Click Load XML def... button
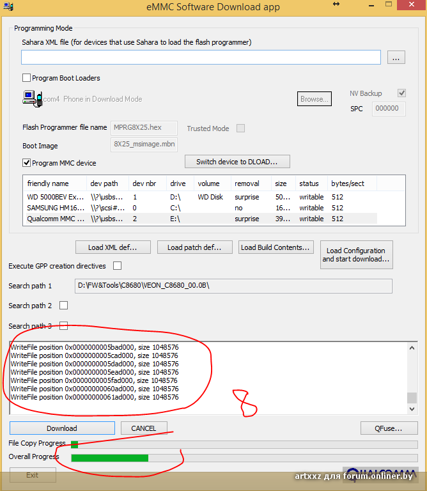 pos(113,247)
